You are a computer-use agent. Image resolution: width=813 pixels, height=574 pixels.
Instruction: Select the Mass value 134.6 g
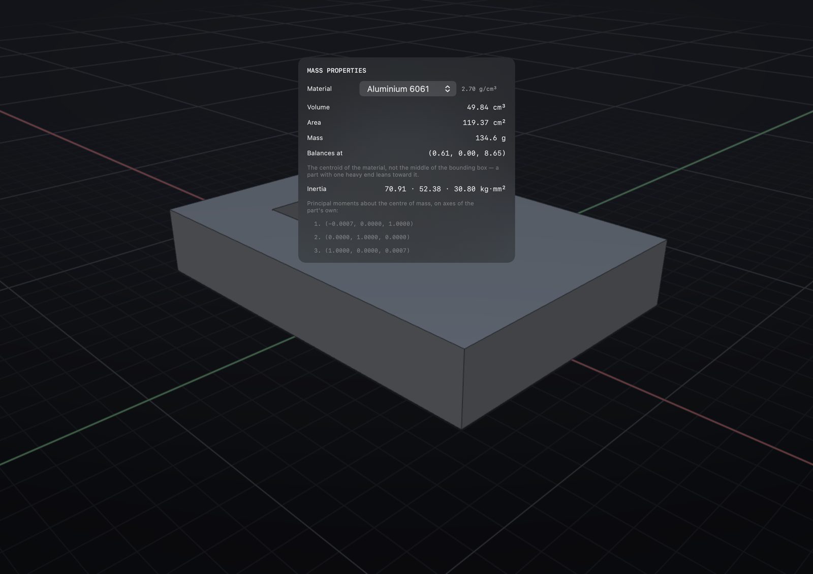[x=490, y=138]
